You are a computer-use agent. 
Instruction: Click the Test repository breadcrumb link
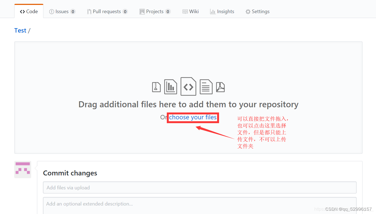tap(20, 30)
